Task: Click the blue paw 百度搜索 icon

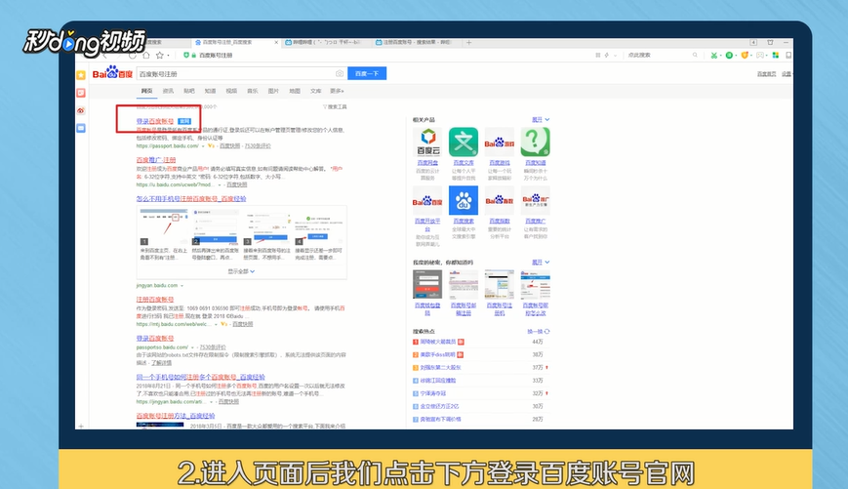Action: pos(464,201)
